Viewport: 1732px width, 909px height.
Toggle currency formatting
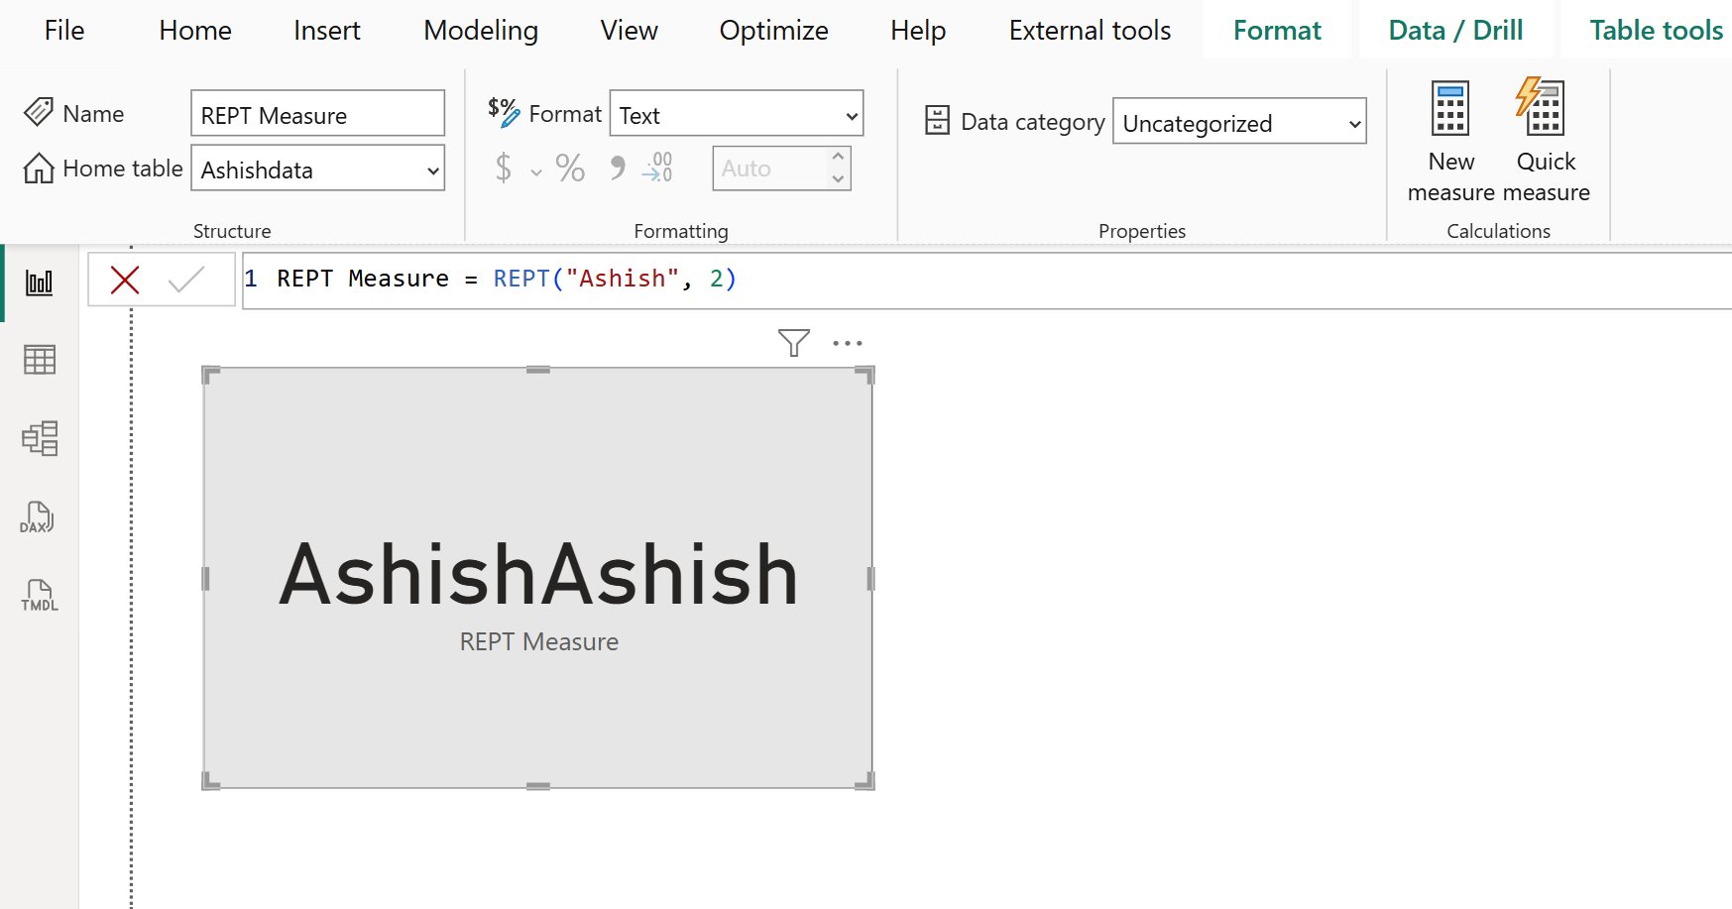pyautogui.click(x=503, y=168)
